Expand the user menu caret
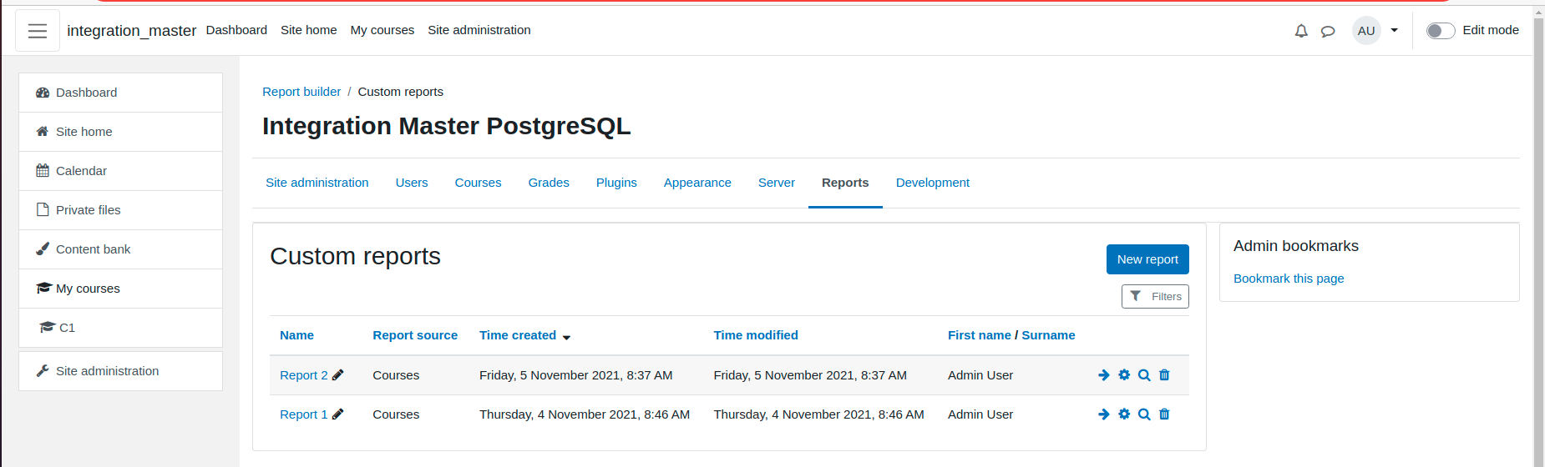 coord(1394,31)
